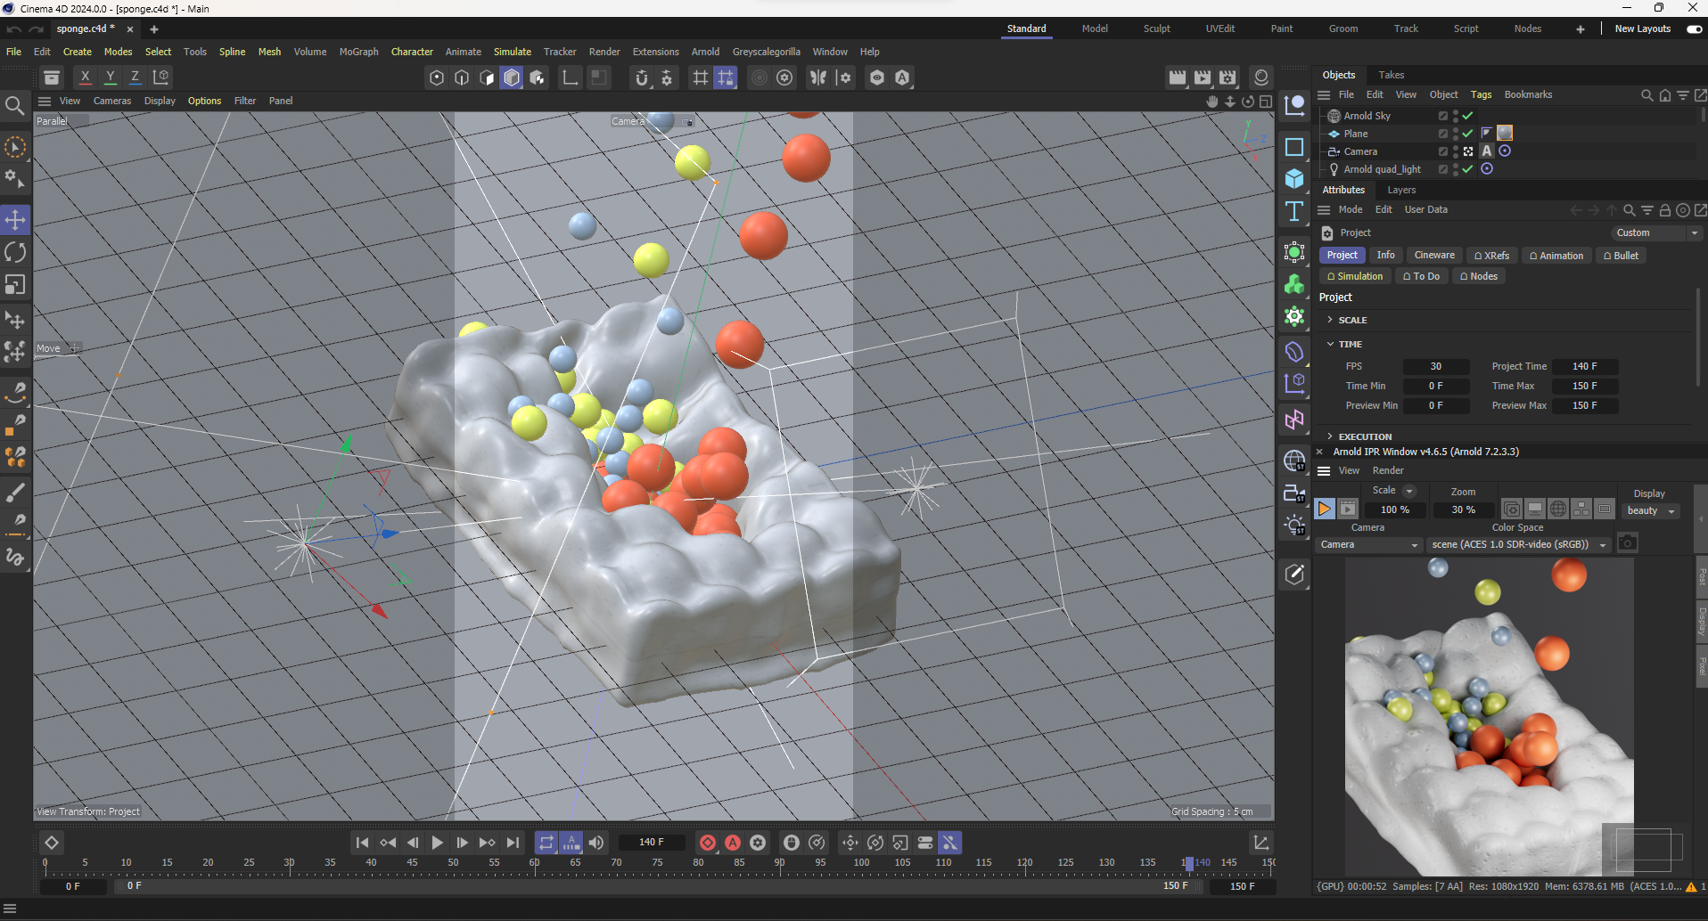Click the FPS input field
The width and height of the screenshot is (1708, 921).
click(x=1435, y=366)
